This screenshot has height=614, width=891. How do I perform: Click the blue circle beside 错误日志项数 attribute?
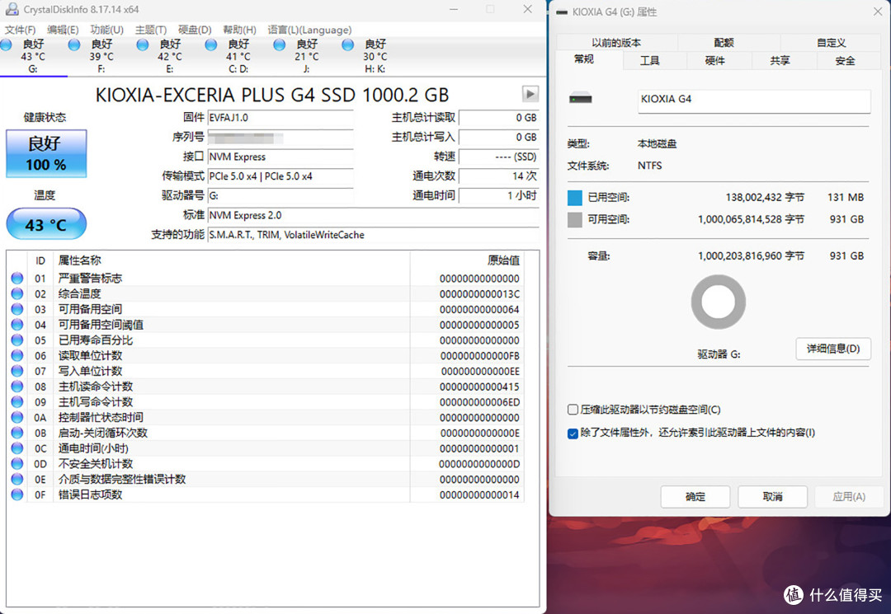point(17,494)
